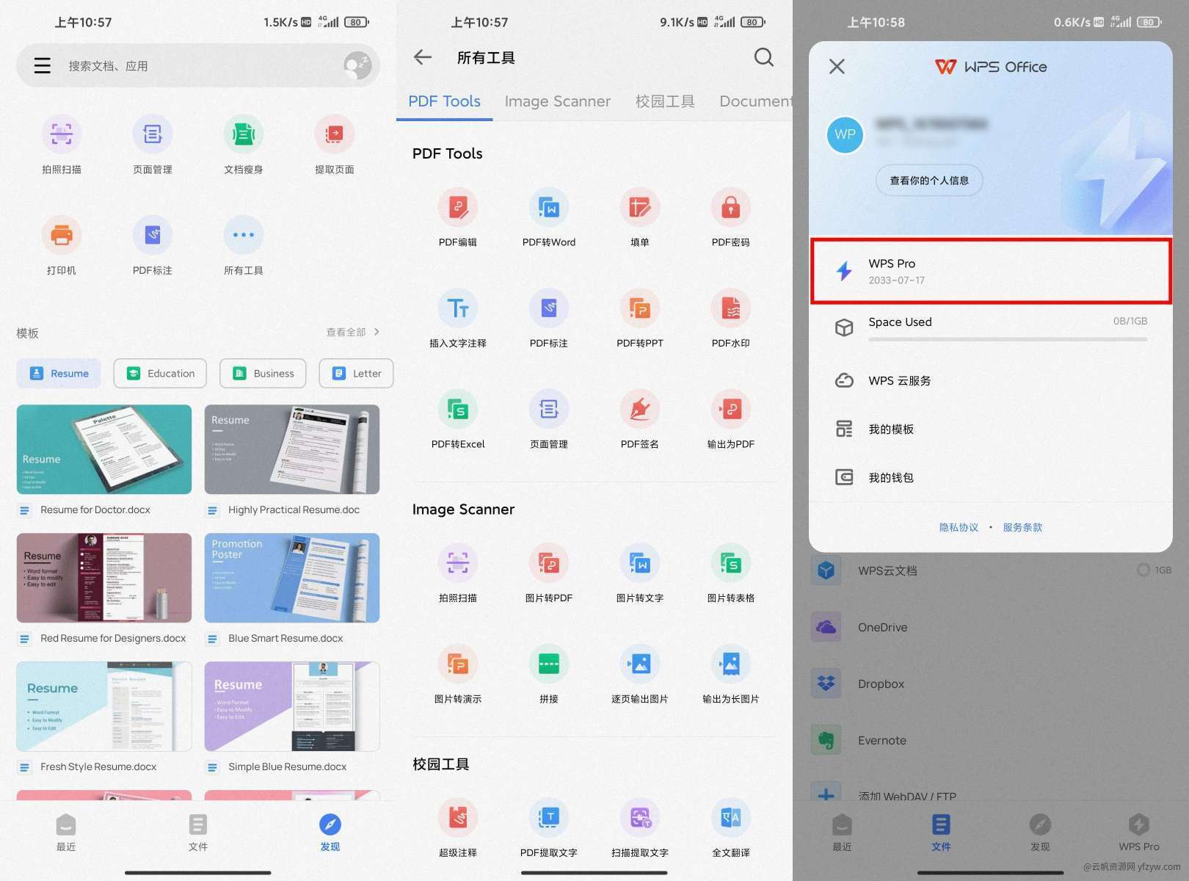Switch to the Image Scanner tab
Image resolution: width=1189 pixels, height=881 pixels.
[x=558, y=101]
